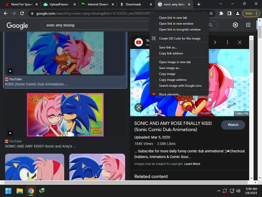Click the Google Lens icon on preview image
Image resolution: width=262 pixels, height=197 pixels.
coord(139,107)
